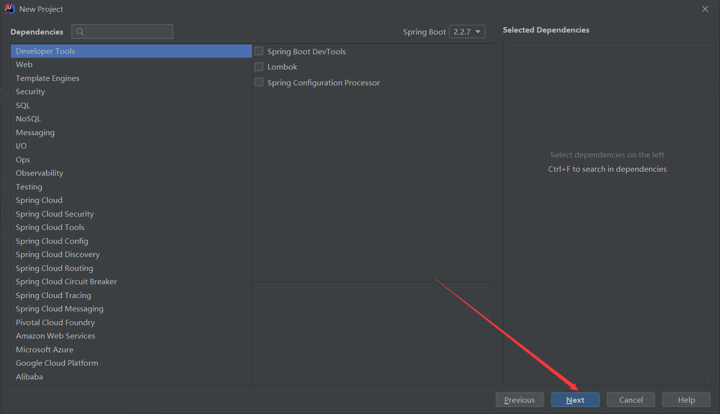The height and width of the screenshot is (414, 720).
Task: Check the Lombok dependency
Action: (259, 66)
